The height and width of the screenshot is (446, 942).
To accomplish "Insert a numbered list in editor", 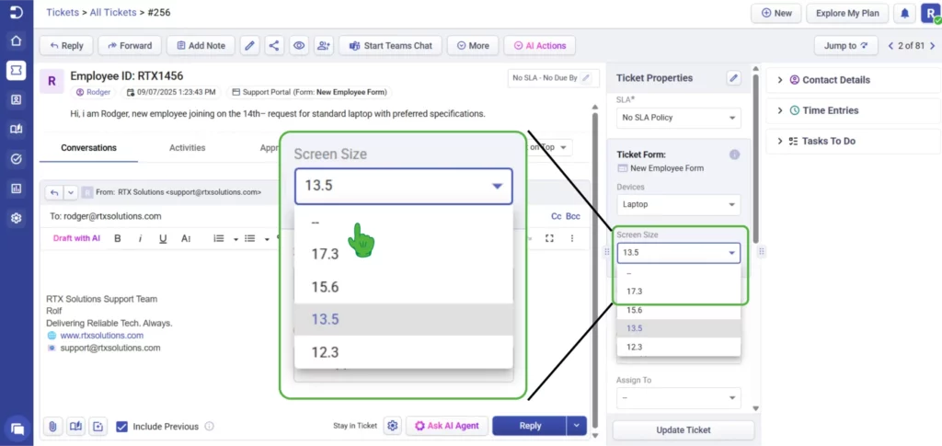I will [219, 238].
